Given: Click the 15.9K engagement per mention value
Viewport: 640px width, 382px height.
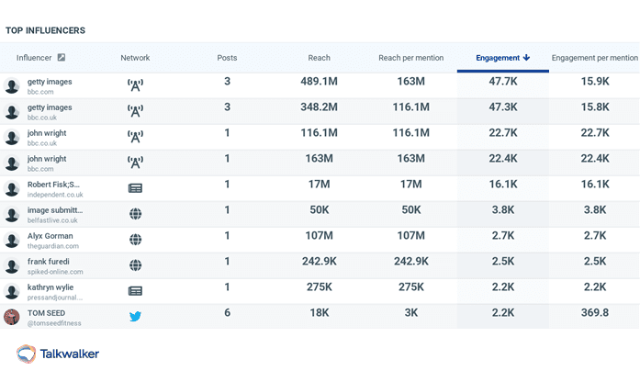Looking at the screenshot, I should coord(595,81).
